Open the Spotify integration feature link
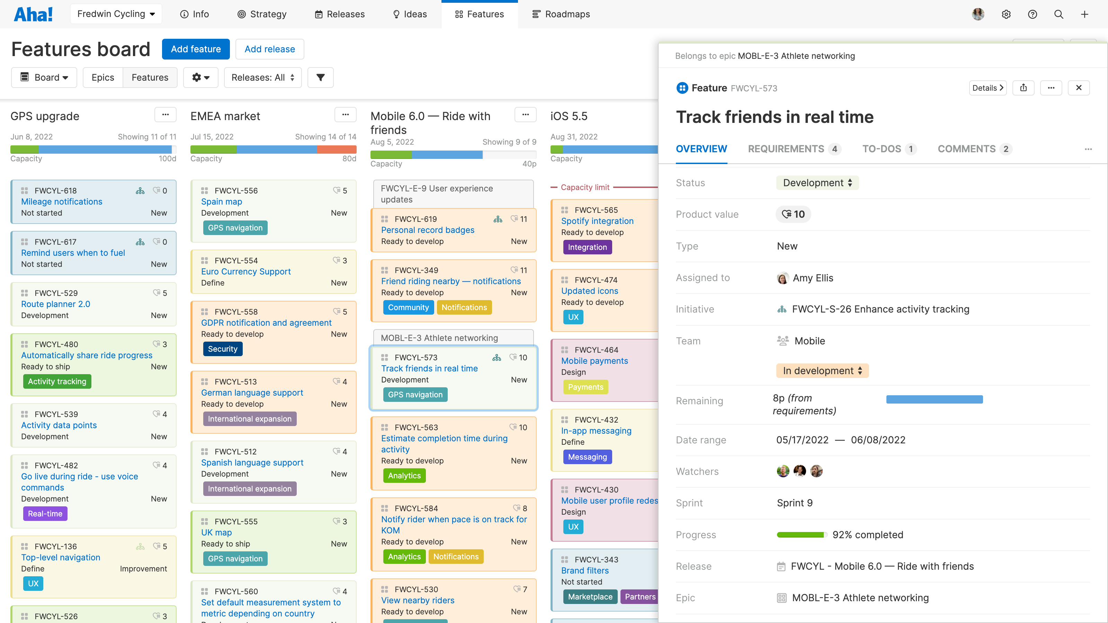Screen dimensions: 1108x623 coord(597,221)
